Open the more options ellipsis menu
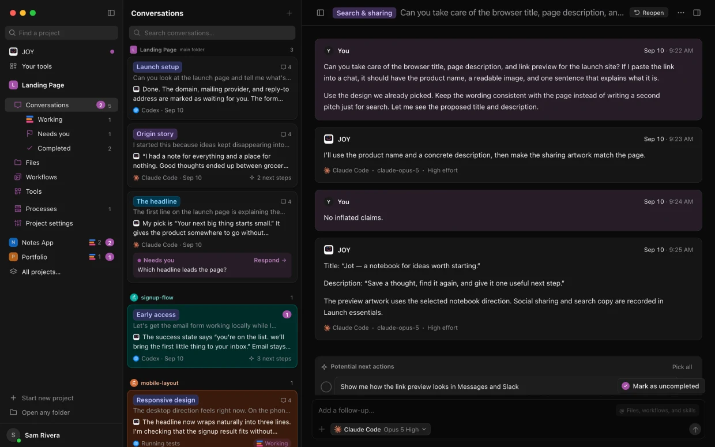The height and width of the screenshot is (447, 715). (x=681, y=13)
